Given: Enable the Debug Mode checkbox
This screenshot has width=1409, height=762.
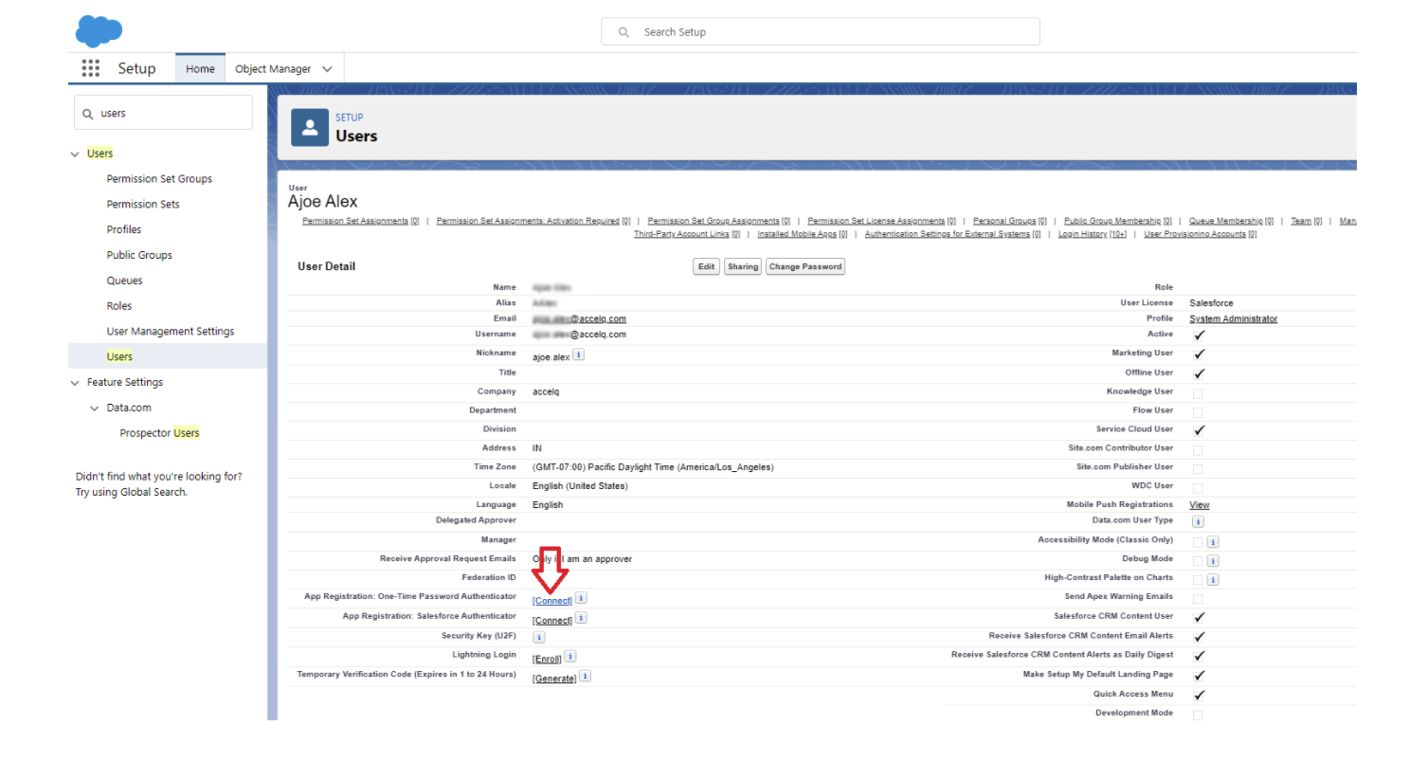Looking at the screenshot, I should [x=1198, y=561].
